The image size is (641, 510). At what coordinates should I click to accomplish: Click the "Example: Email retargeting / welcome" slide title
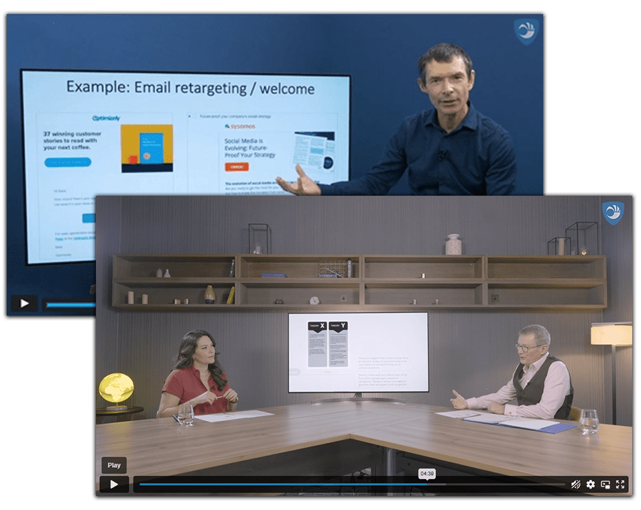point(190,88)
